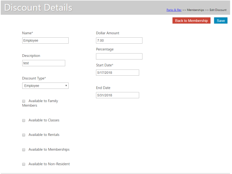Click the Dollar Amount field showing 7.00

119,41
